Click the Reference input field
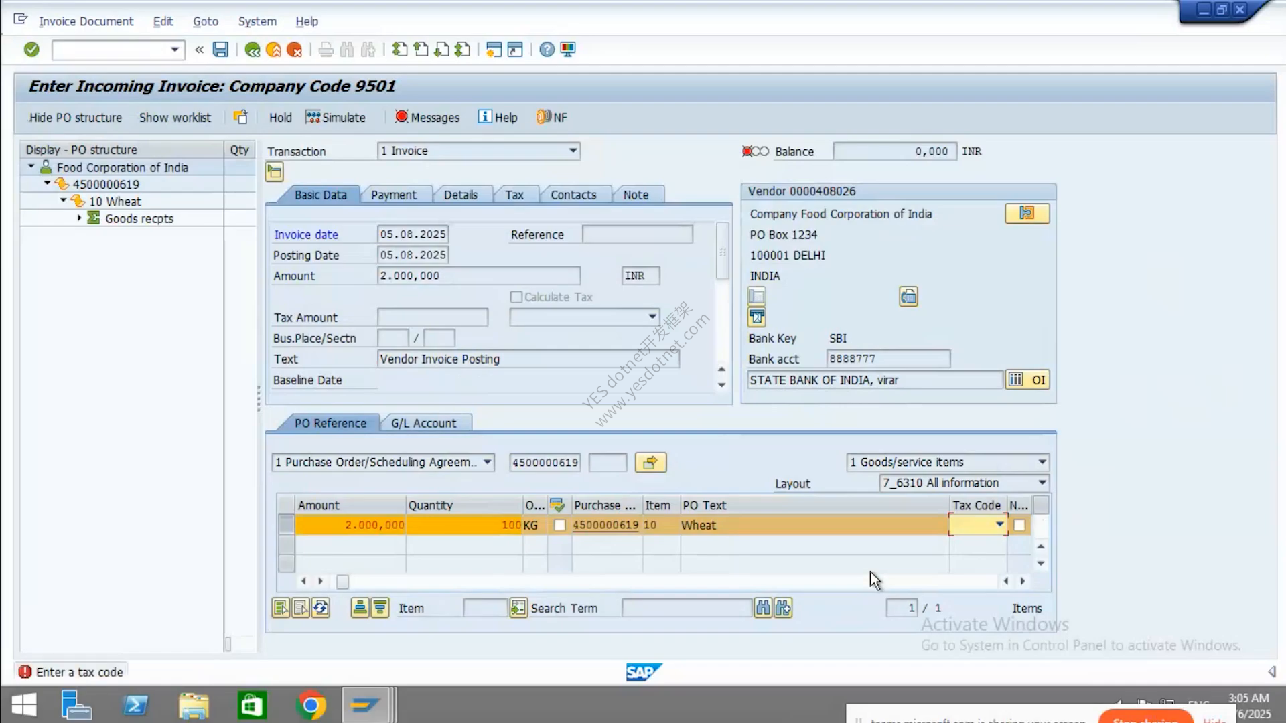Screen dimensions: 1286x723 coord(637,234)
